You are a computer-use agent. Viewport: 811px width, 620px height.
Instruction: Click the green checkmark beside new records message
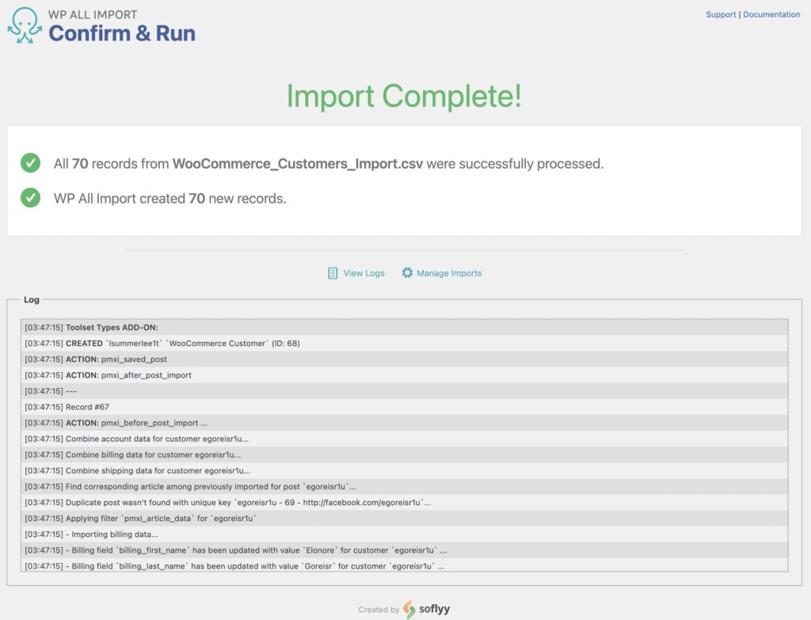[x=29, y=198]
